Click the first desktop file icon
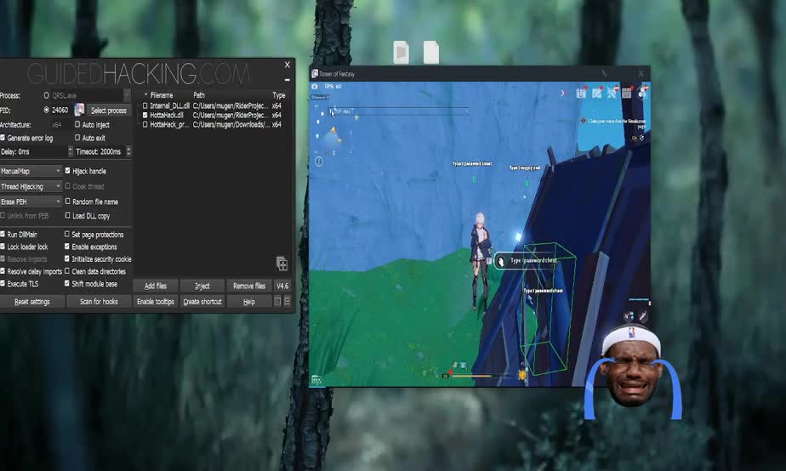786x471 pixels. (401, 53)
